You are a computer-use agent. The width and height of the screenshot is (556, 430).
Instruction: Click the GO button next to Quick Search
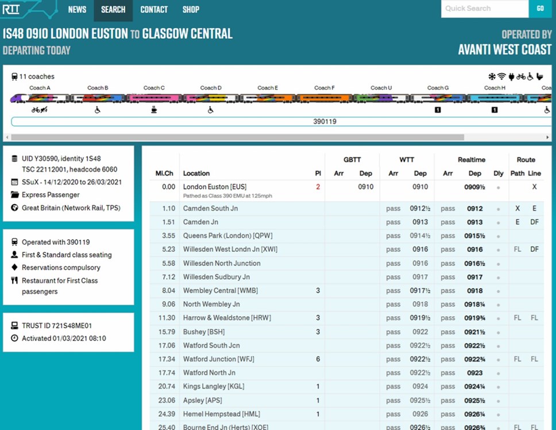[x=540, y=9]
